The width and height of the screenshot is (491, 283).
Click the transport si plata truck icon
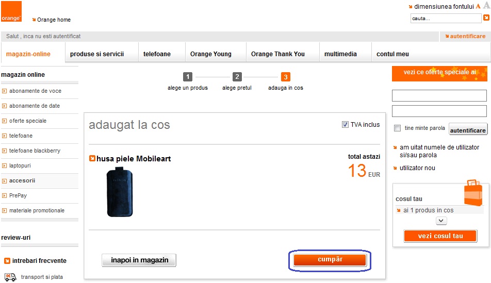(10, 277)
